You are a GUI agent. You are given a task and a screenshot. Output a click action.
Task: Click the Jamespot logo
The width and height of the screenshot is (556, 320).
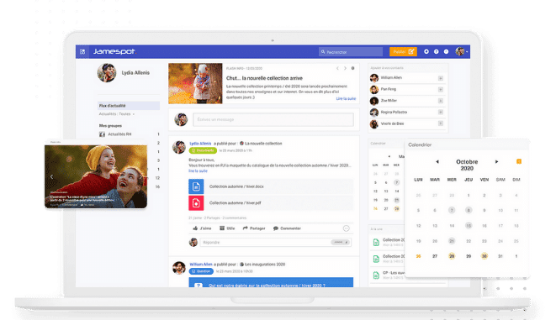tap(114, 52)
